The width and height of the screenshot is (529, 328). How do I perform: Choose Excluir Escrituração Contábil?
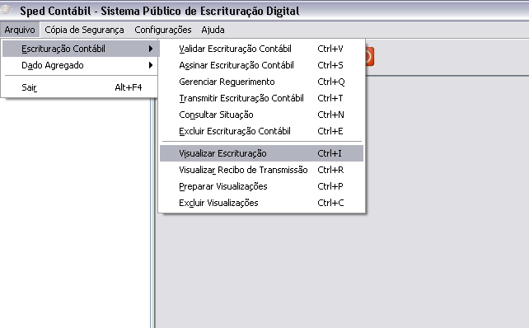coord(261,131)
